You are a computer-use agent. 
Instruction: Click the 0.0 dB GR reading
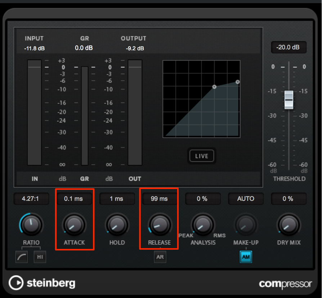[84, 48]
